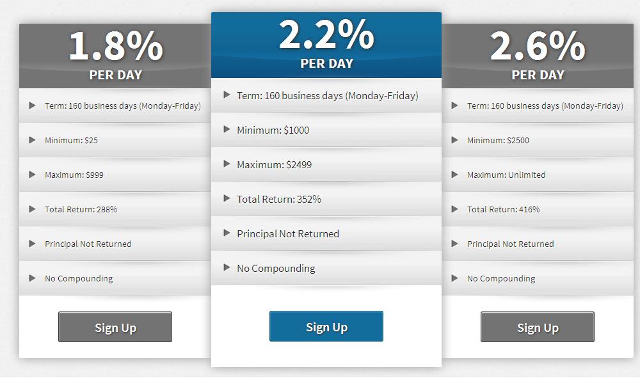Click the 2.6% plan's Term: 160 business days text
The width and height of the screenshot is (640, 378).
click(545, 106)
